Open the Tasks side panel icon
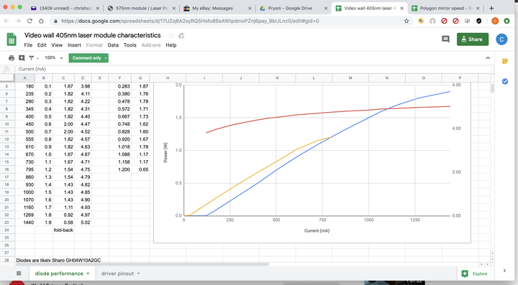The image size is (518, 285). click(x=505, y=81)
